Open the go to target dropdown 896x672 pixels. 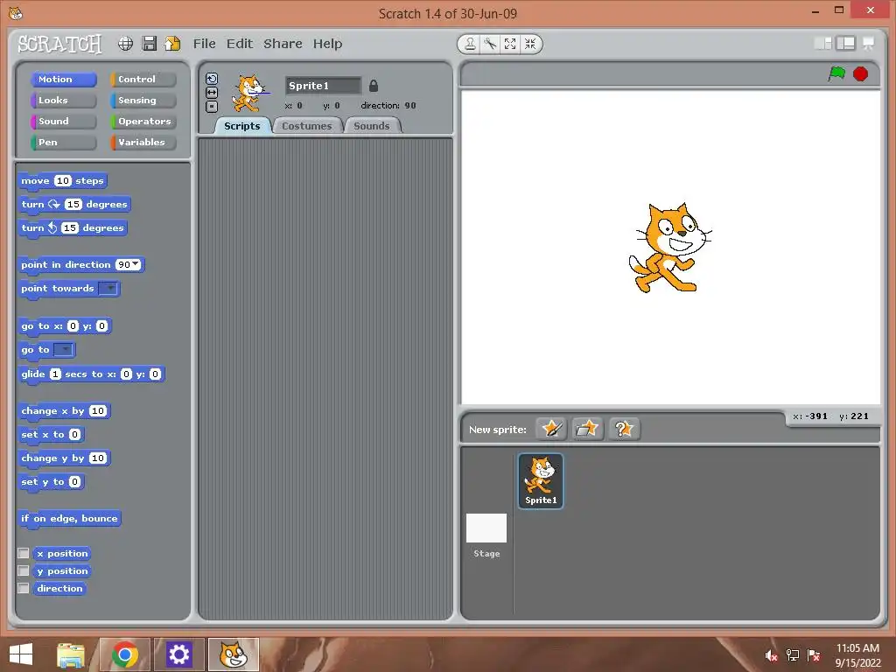pos(63,350)
